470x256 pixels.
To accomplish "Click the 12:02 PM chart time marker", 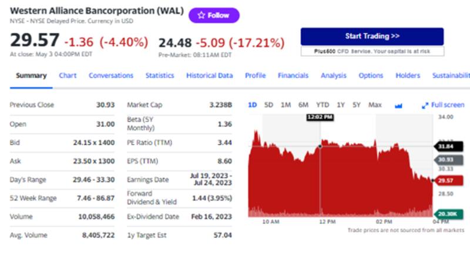I will [320, 117].
